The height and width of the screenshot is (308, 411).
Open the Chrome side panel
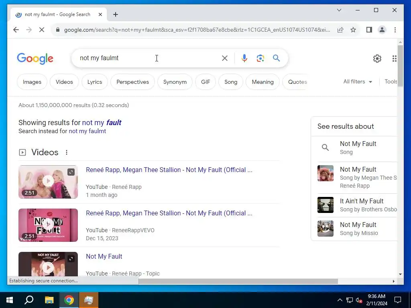pyautogui.click(x=369, y=30)
